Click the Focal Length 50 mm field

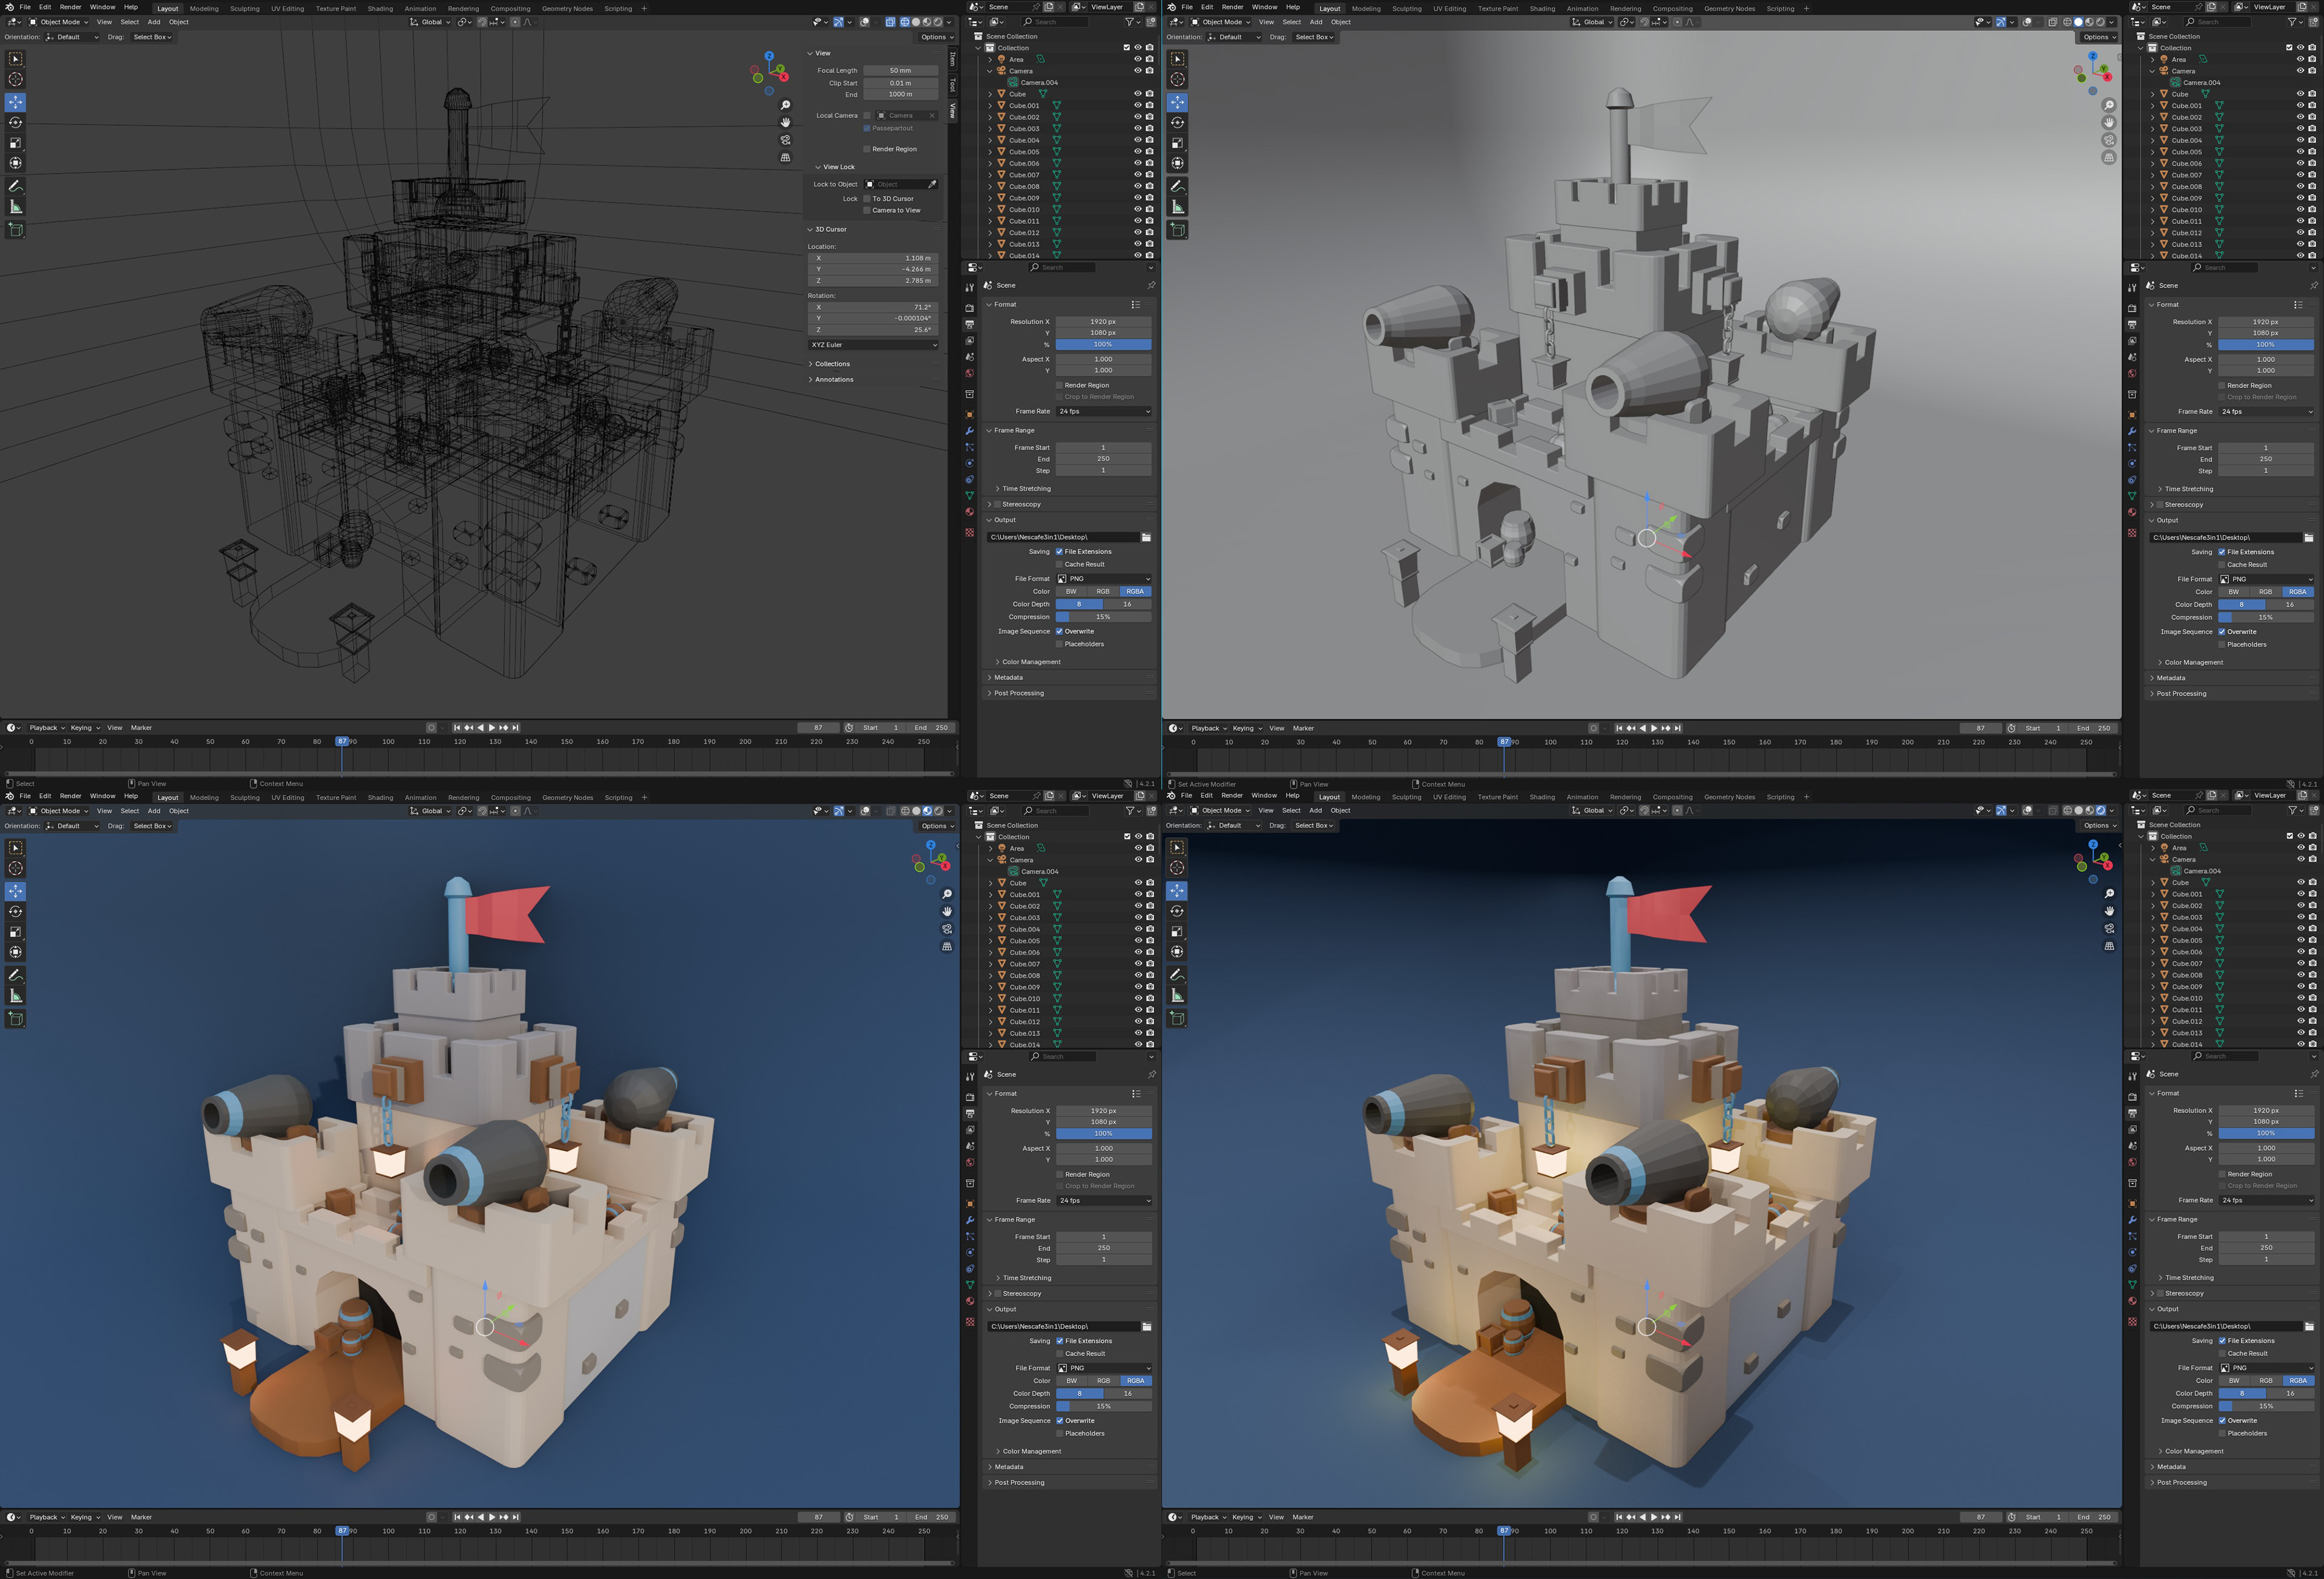tap(900, 70)
